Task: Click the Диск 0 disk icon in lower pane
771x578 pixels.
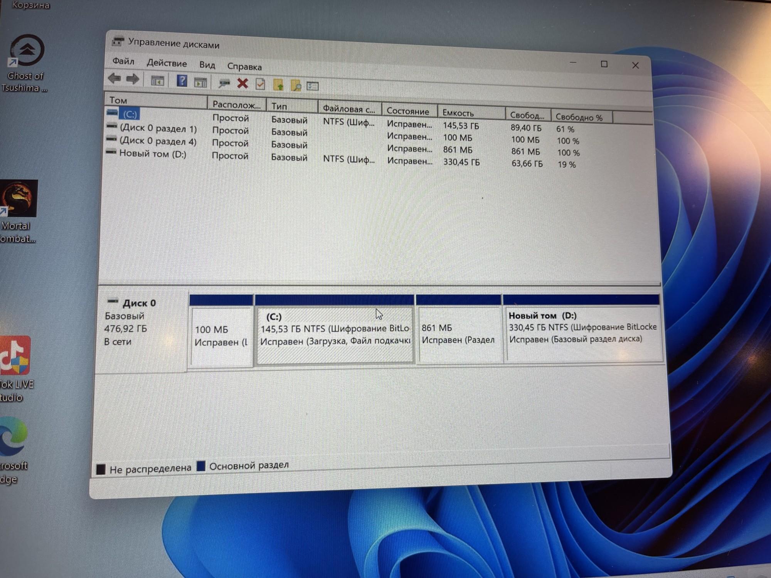Action: point(113,301)
